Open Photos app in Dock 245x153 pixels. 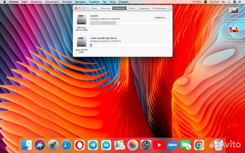pyautogui.click(x=133, y=145)
